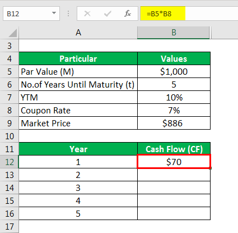This screenshot has width=238, height=233.
Task: Click the Cash Flow (CF) header cell
Action: [174, 149]
